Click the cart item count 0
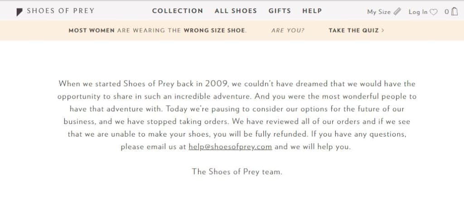Viewport: 464px width, 203px height. tap(446, 12)
